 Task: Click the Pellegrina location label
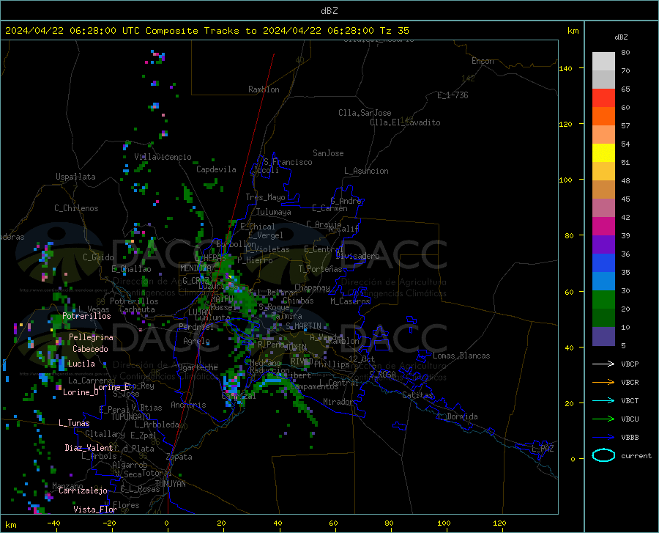click(91, 337)
